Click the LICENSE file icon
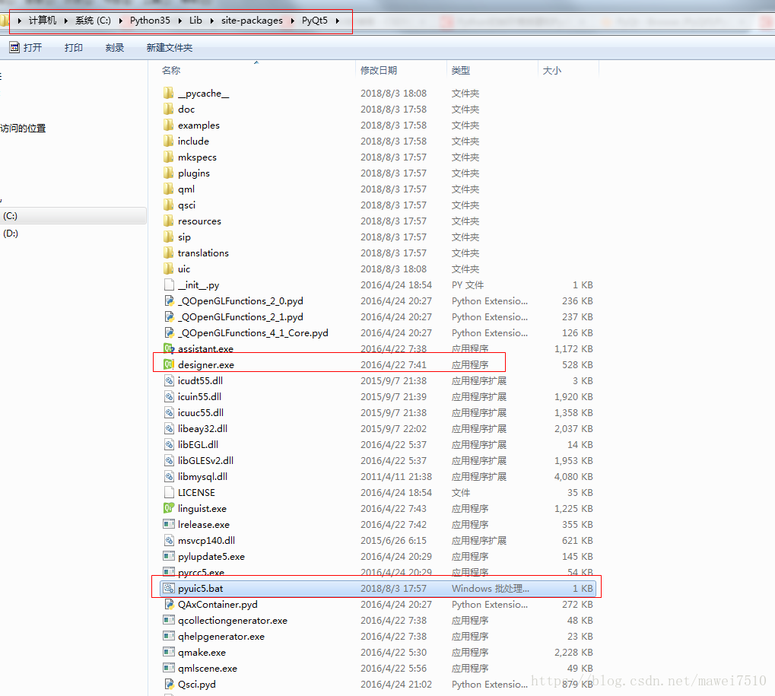The height and width of the screenshot is (696, 775). click(169, 492)
